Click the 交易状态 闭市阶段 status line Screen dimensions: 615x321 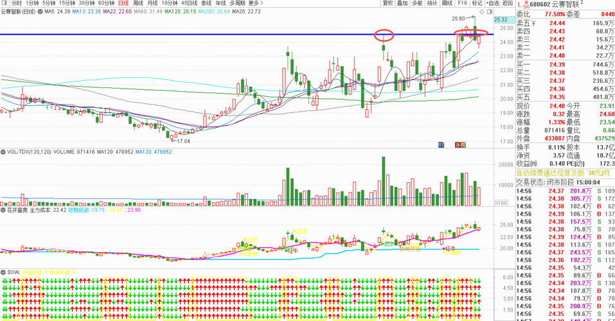click(558, 182)
